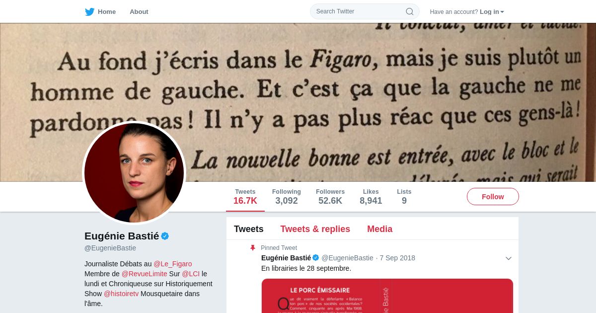This screenshot has width=596, height=313.
Task: Click the pinned tweet pin icon
Action: click(253, 247)
